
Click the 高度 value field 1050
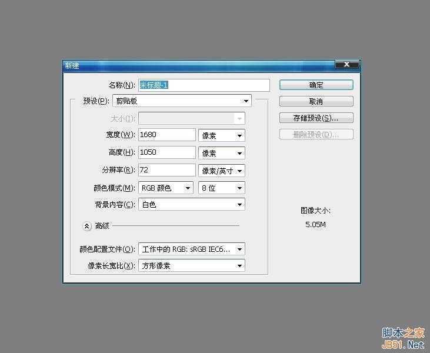(x=167, y=152)
